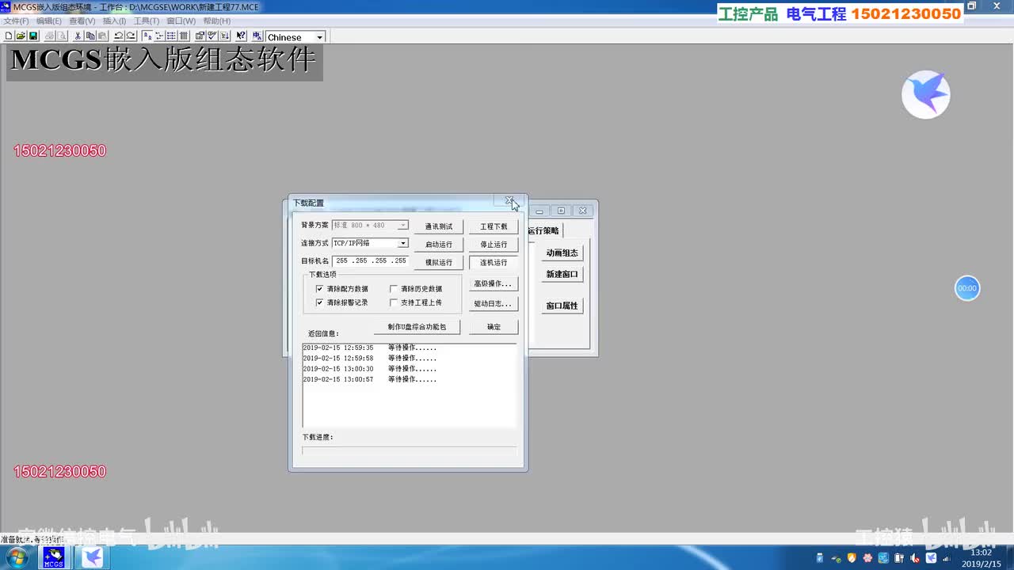The width and height of the screenshot is (1014, 570).
Task: Click the MCGS taskbar application icon
Action: click(x=53, y=558)
